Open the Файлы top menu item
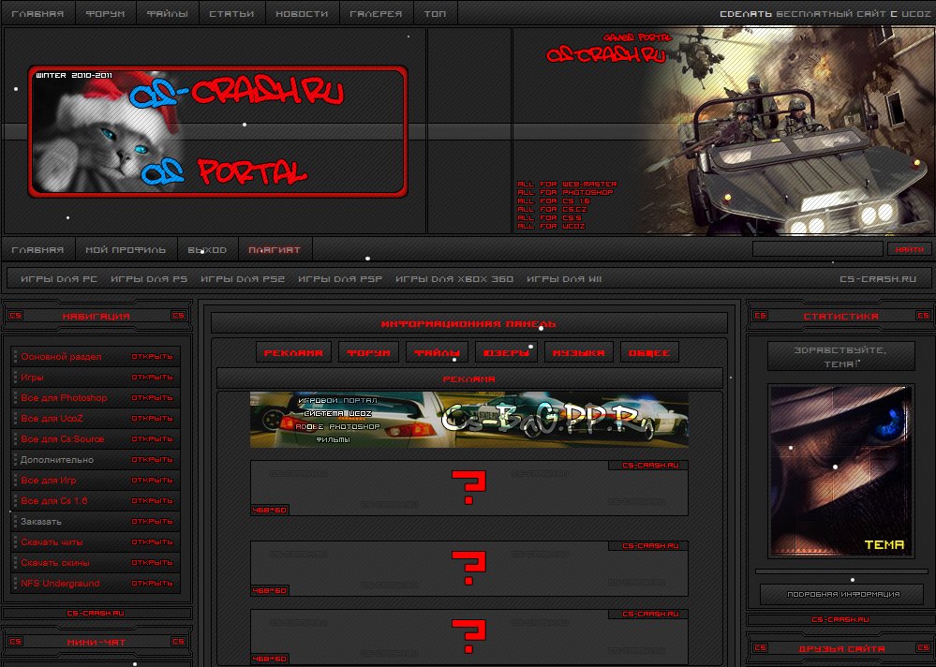Image resolution: width=936 pixels, height=667 pixels. (x=167, y=13)
